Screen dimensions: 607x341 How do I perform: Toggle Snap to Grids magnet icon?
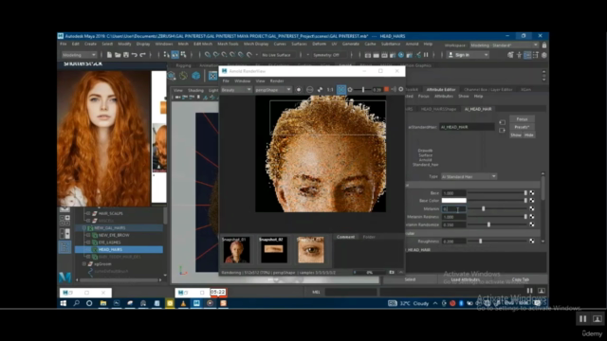click(x=208, y=55)
